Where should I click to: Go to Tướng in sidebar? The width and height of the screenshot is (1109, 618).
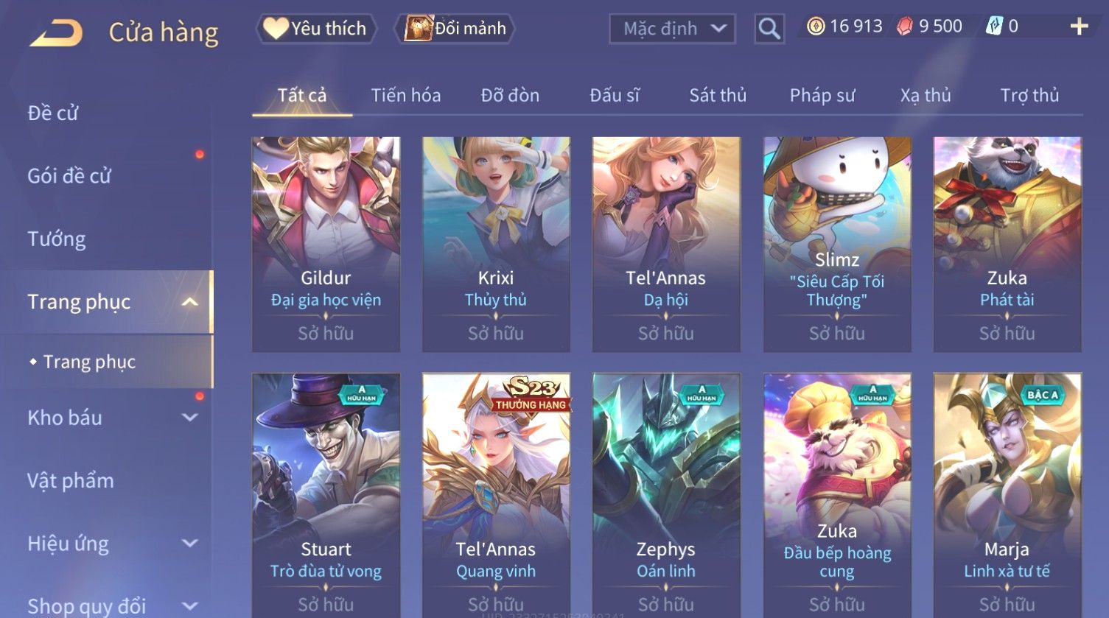(57, 239)
